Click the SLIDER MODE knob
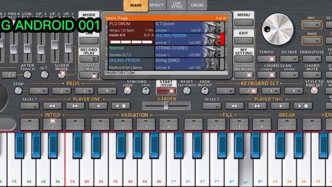Screen dimensions: 332x187 61,75
